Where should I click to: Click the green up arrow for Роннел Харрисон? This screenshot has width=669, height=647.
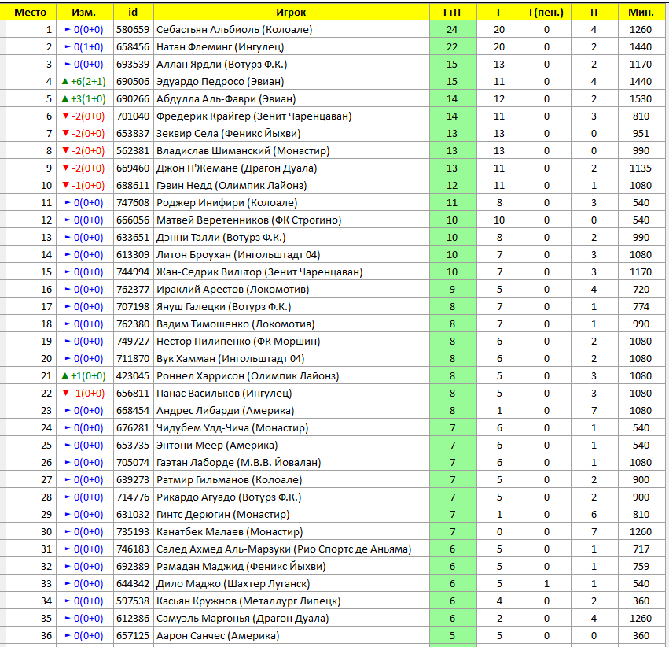coord(64,375)
